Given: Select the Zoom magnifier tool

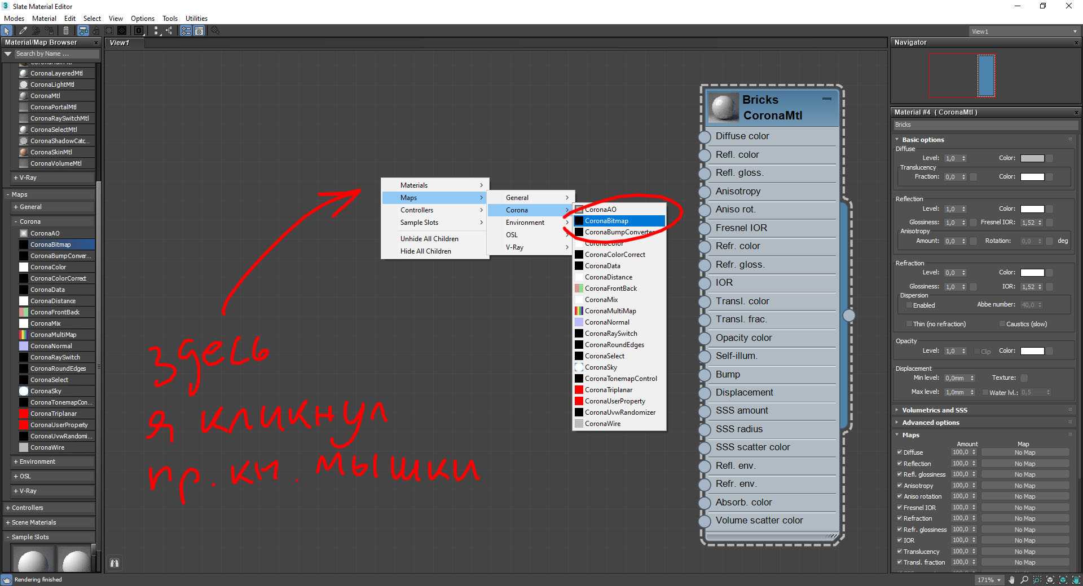Looking at the screenshot, I should pyautogui.click(x=1024, y=580).
